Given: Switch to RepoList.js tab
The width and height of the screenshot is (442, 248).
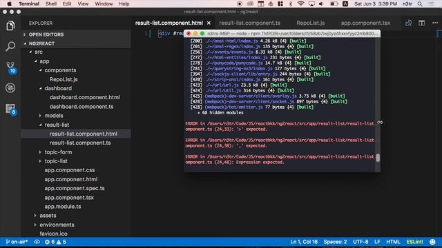Looking at the screenshot, I should tap(310, 23).
